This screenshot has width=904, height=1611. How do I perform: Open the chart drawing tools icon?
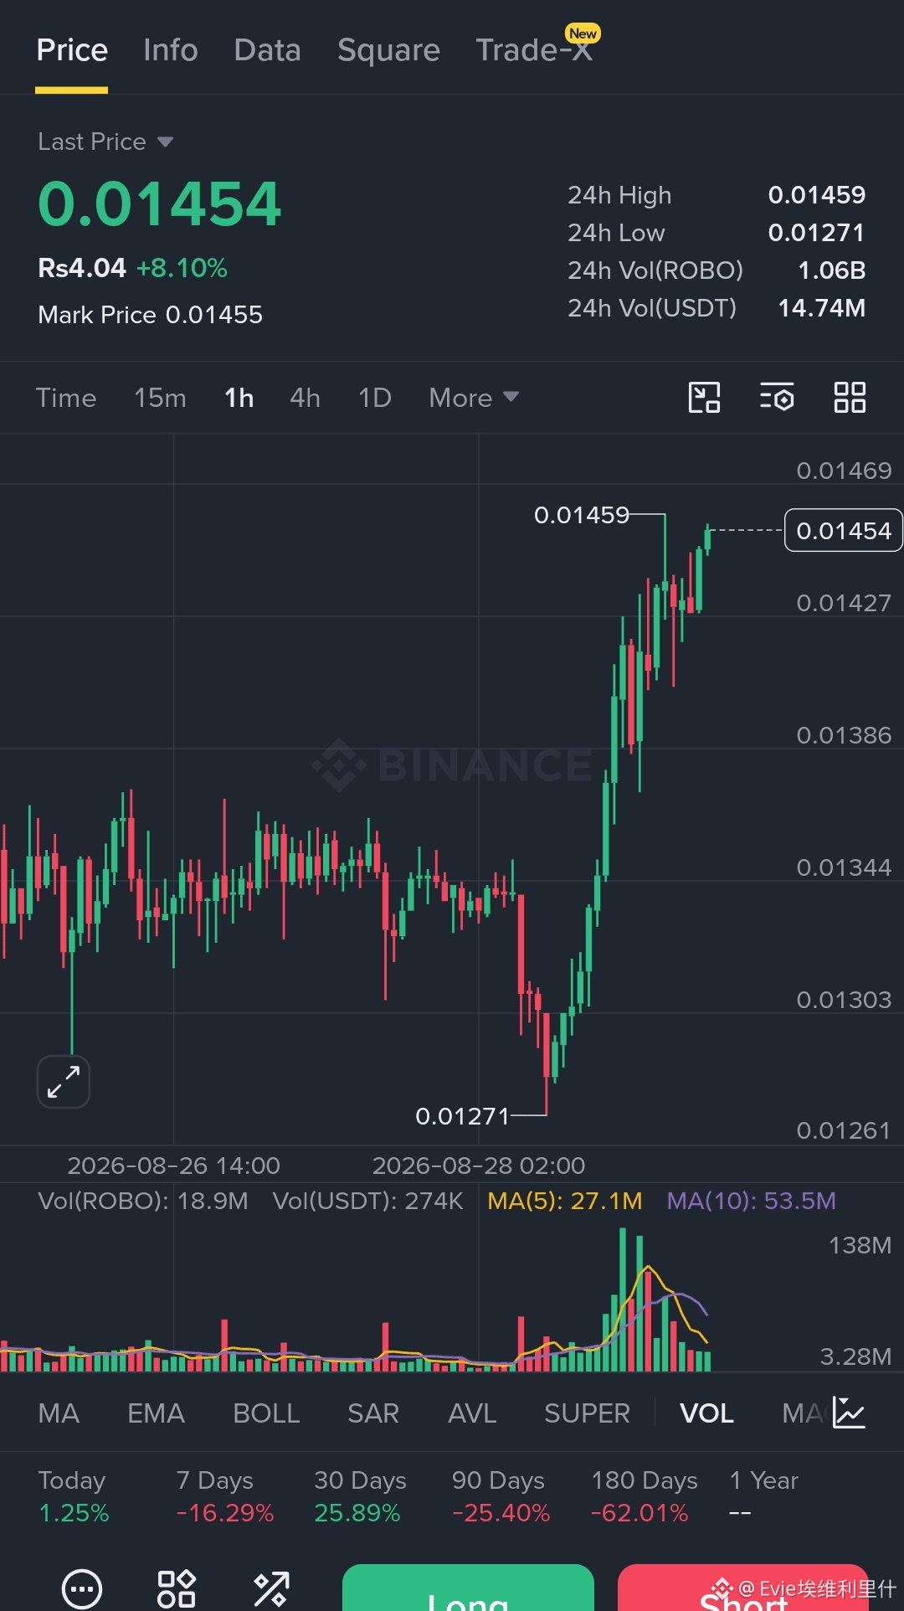(x=704, y=398)
